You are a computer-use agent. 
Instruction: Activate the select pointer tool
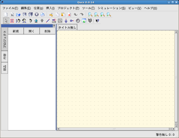[6, 21]
